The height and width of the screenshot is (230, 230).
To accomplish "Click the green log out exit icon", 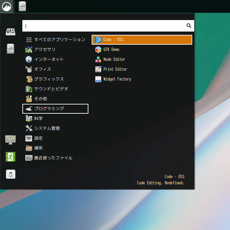I will pos(11,157).
